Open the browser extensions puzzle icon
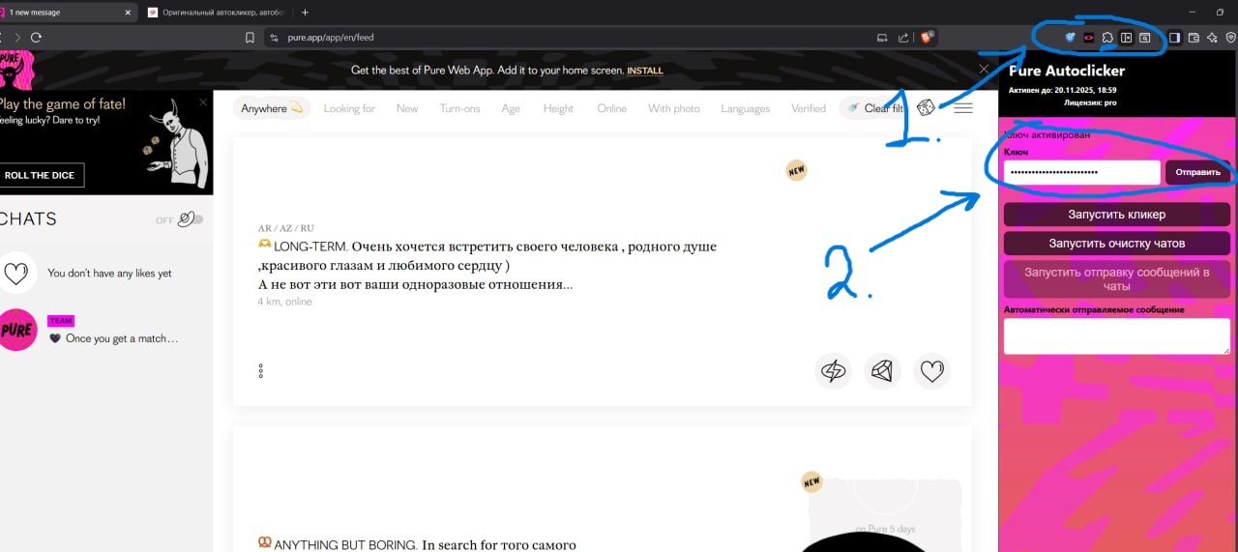1238x552 pixels. (1107, 38)
